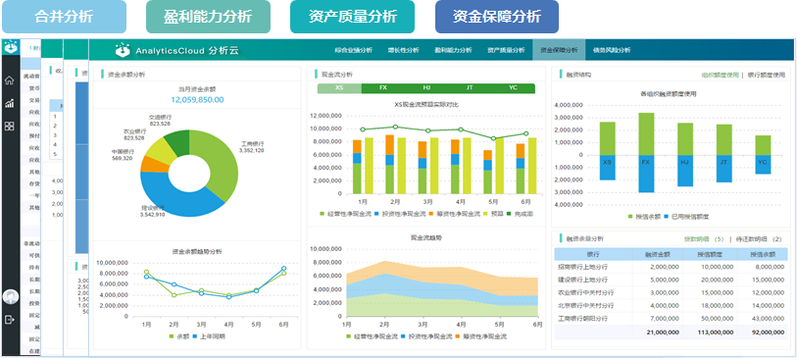The width and height of the screenshot is (797, 358).
Task: Switch to 盈利能力分析 navigation tab
Action: tap(453, 50)
